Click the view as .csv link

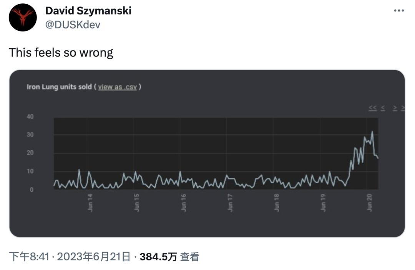pos(118,87)
